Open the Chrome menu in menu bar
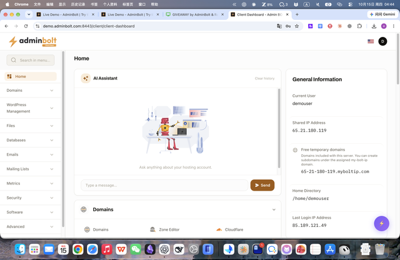 point(21,4)
